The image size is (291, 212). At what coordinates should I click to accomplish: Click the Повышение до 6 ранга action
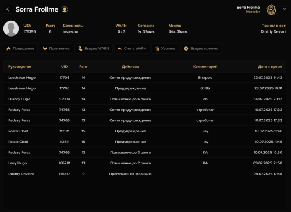coord(130,99)
